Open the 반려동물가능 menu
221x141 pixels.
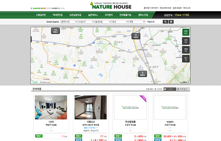tap(125, 15)
